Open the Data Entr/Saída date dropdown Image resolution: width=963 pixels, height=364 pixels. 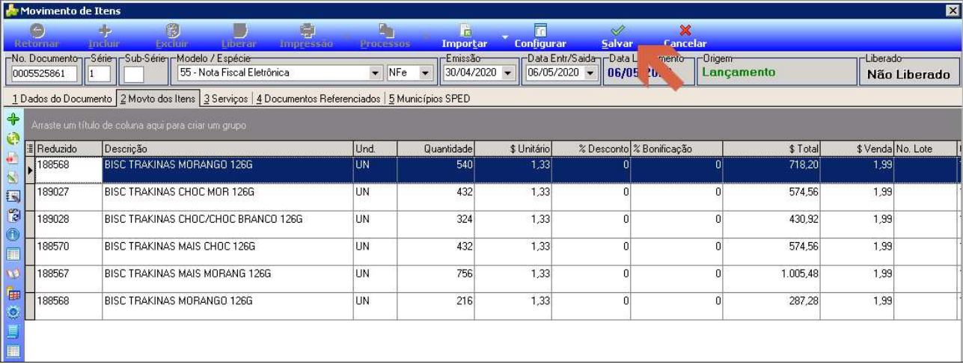pyautogui.click(x=590, y=73)
